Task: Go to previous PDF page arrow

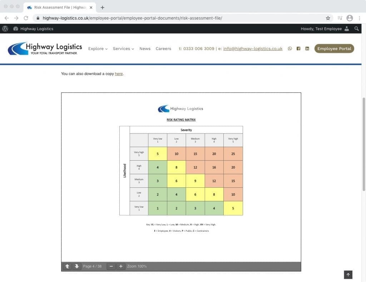Action: [67, 266]
